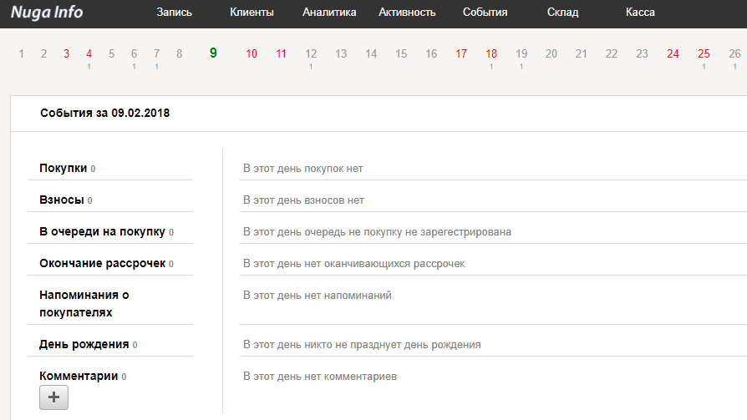Navigate to Склад in the top menu
The image size is (747, 420).
pos(562,13)
